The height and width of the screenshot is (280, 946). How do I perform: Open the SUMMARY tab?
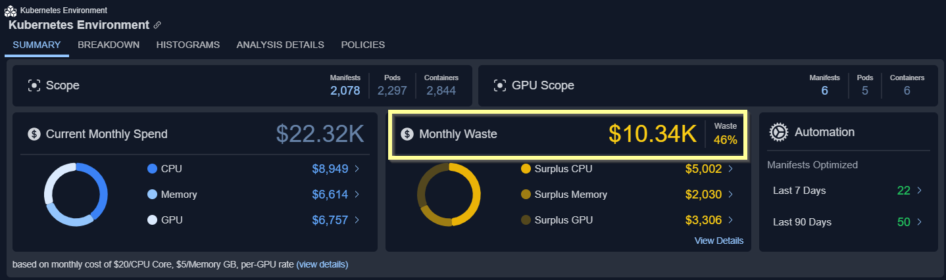pyautogui.click(x=37, y=45)
